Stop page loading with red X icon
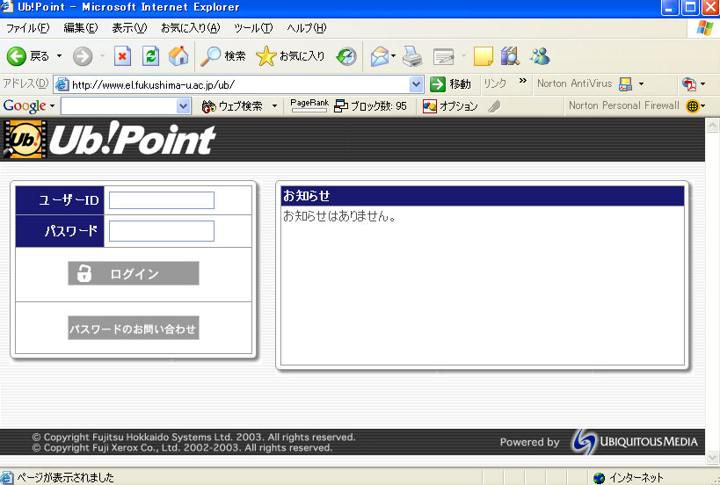The width and height of the screenshot is (720, 485). [x=122, y=56]
